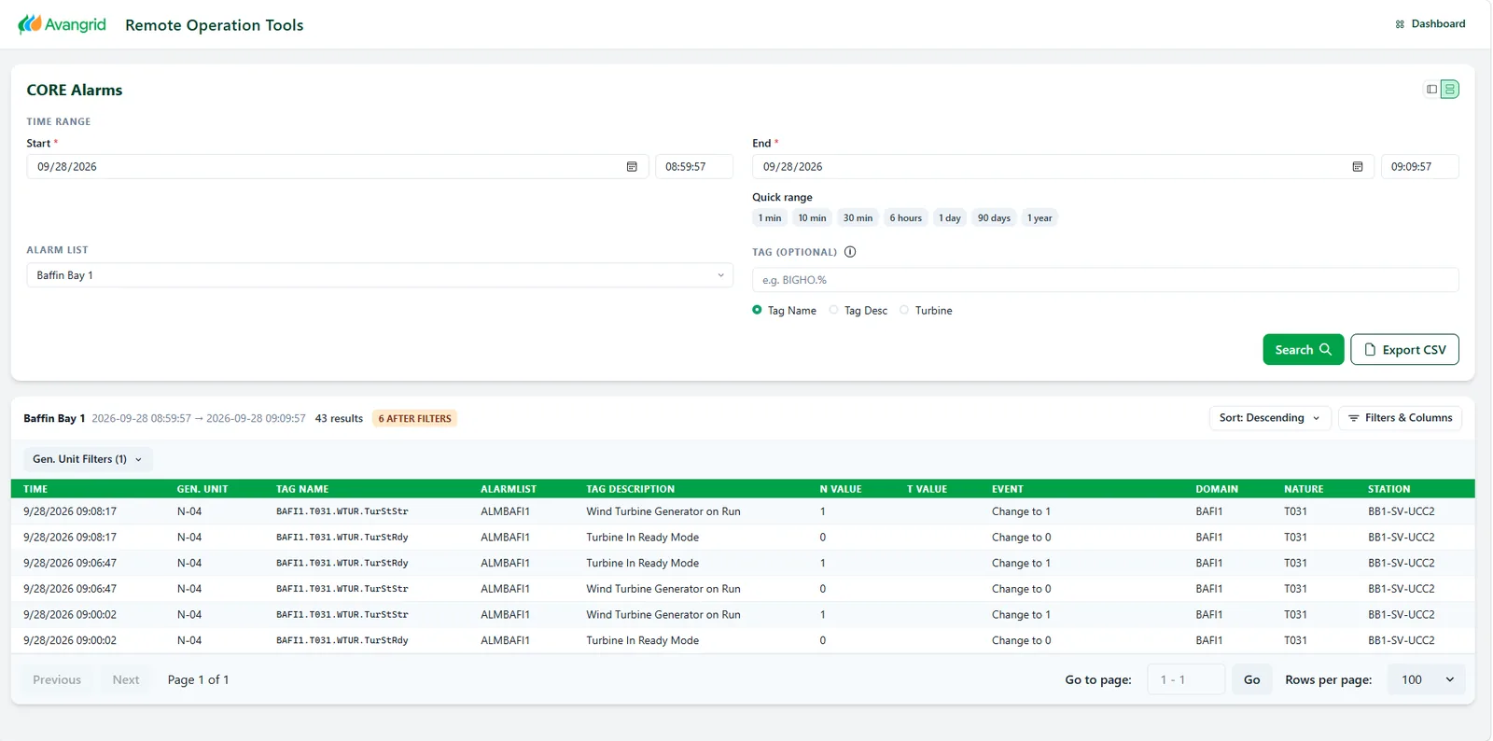Click the End date field
The width and height of the screenshot is (1493, 741).
coord(1063,167)
